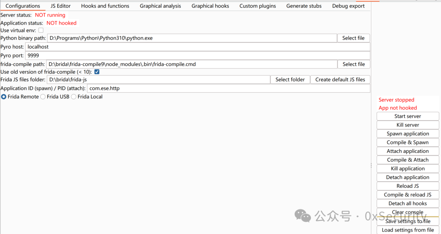The height and width of the screenshot is (234, 441).
Task: Click the Start server button
Action: pyautogui.click(x=408, y=116)
